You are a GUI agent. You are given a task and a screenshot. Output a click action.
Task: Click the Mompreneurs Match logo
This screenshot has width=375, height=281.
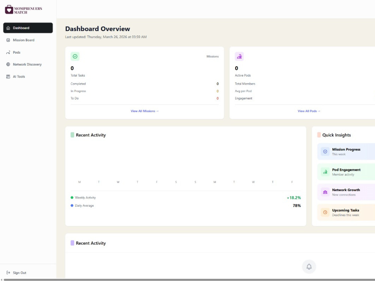[x=23, y=10]
